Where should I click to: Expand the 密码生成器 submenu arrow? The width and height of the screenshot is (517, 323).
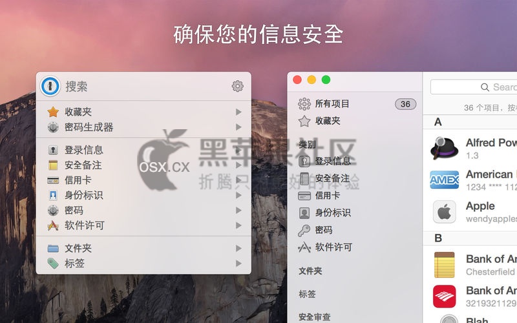point(238,127)
